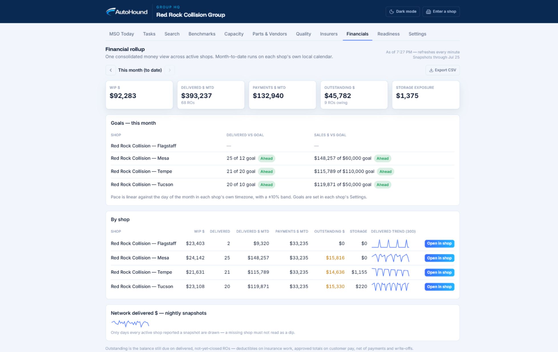This screenshot has height=352, width=558.
Task: Click Mesa delivered $ MTD $148,257 cell
Action: pos(258,258)
